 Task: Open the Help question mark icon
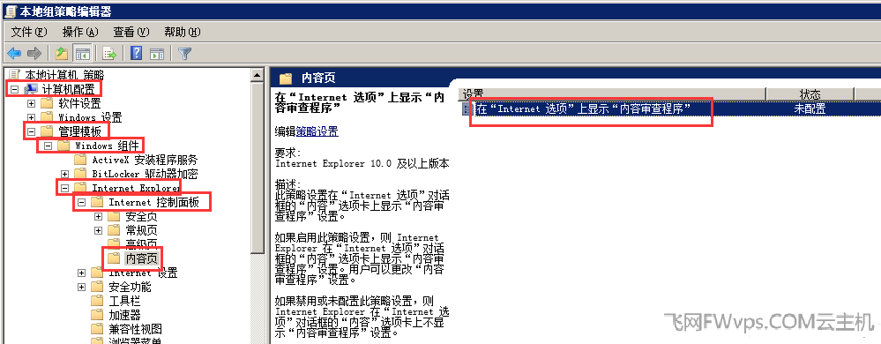coord(136,54)
